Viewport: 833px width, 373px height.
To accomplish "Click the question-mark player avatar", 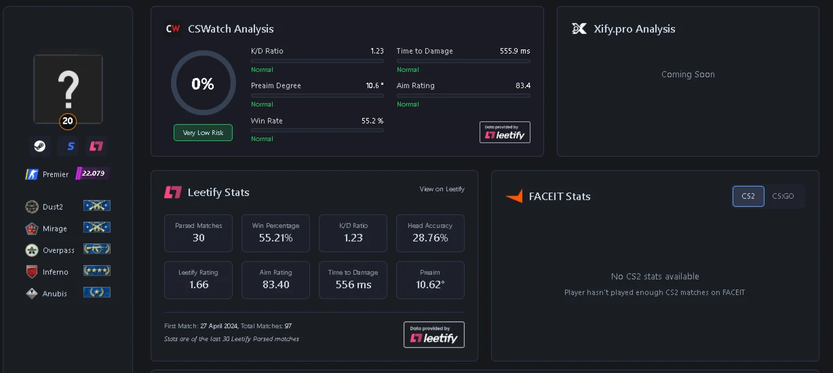I will click(68, 89).
